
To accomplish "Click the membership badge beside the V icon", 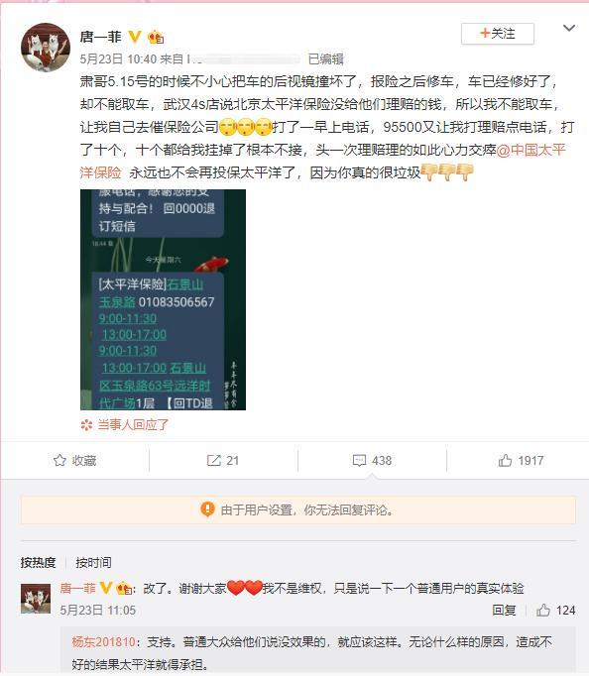I will coord(156,38).
